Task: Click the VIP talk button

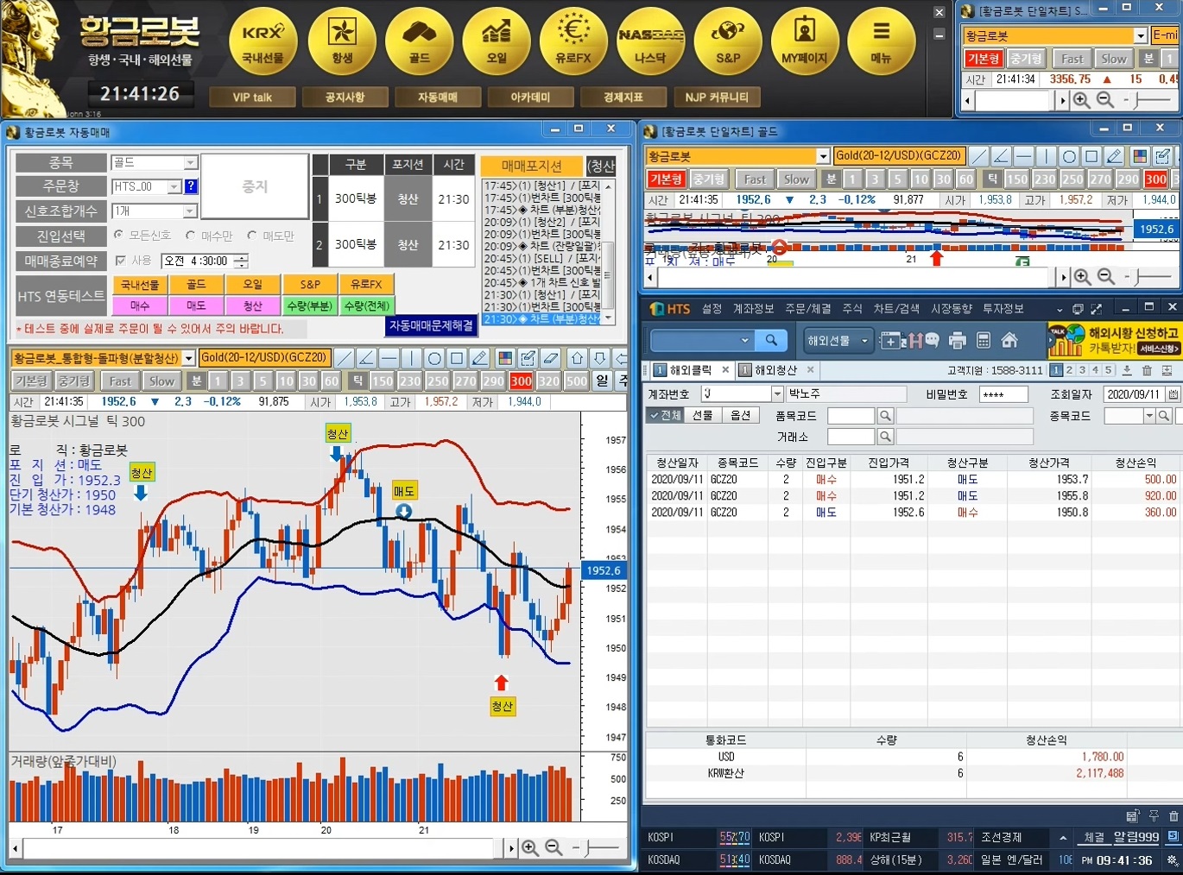Action: [x=252, y=98]
